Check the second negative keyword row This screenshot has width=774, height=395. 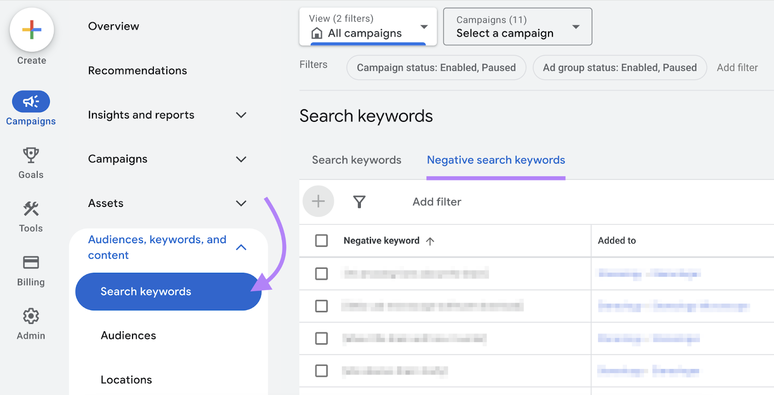point(321,306)
